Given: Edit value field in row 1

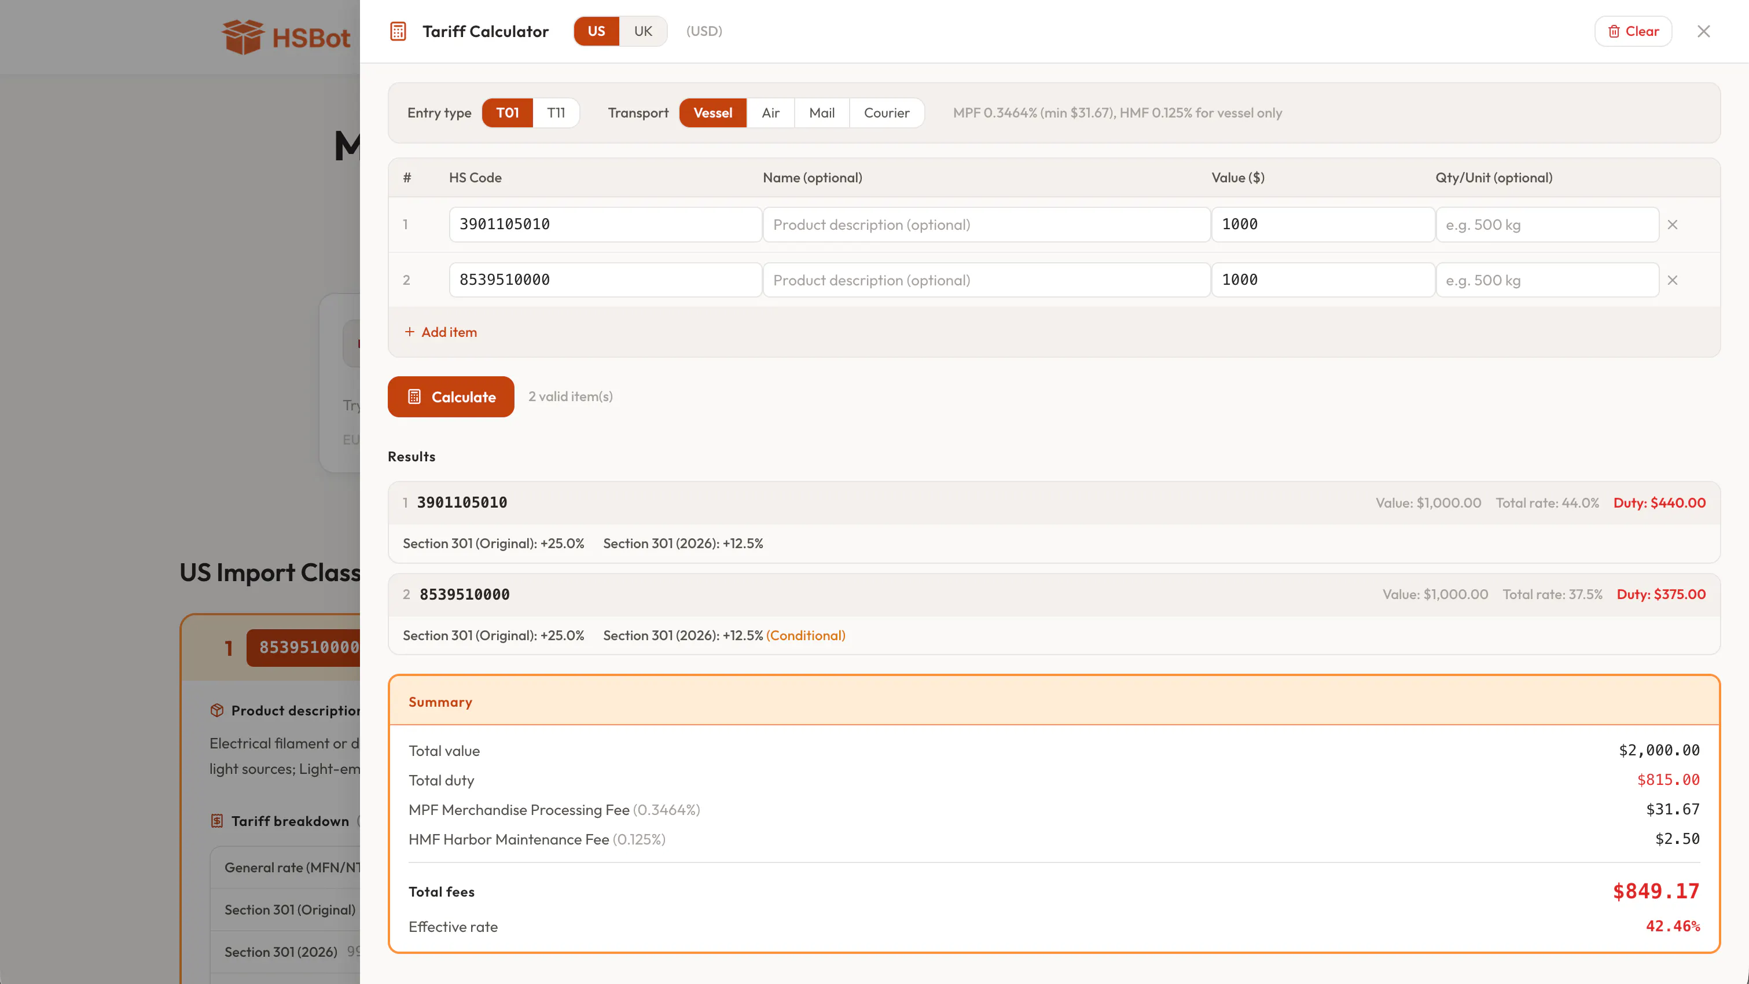Looking at the screenshot, I should [1322, 224].
